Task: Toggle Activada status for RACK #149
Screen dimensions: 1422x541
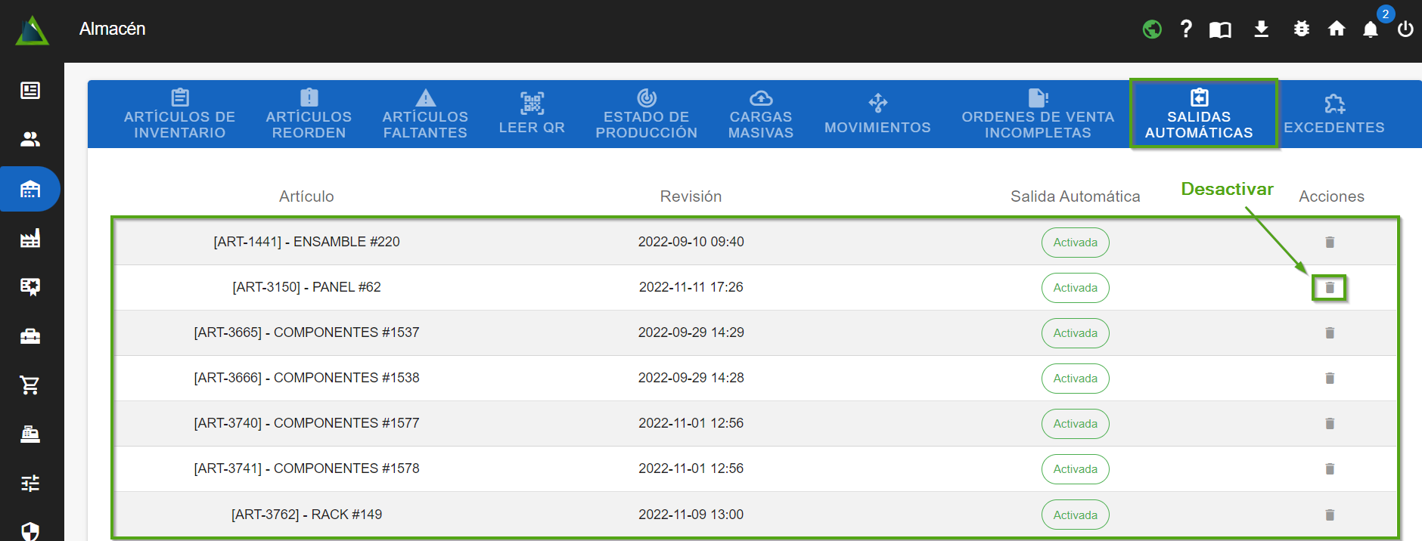Action: pyautogui.click(x=1075, y=515)
